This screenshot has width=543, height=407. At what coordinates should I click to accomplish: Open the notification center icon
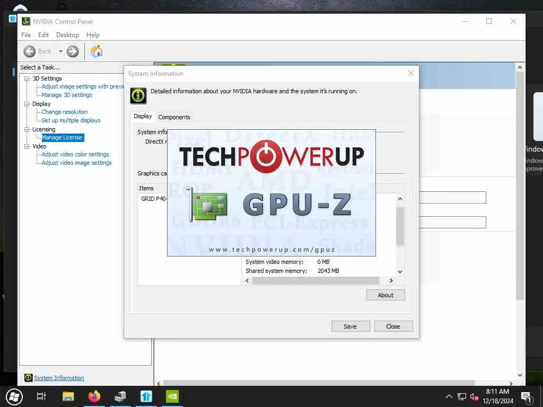tap(526, 397)
